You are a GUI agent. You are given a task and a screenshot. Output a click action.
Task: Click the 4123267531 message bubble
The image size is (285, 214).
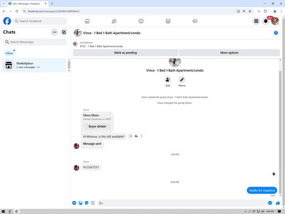(x=91, y=167)
